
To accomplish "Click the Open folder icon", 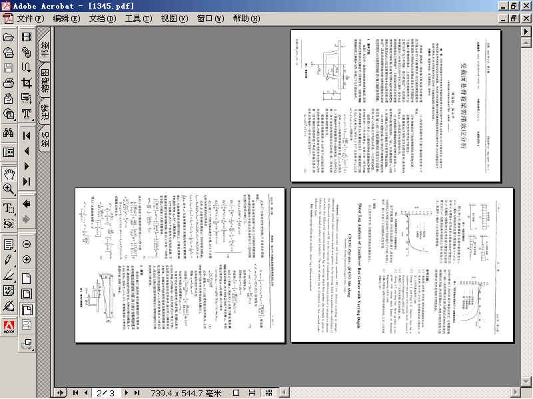I will click(9, 37).
